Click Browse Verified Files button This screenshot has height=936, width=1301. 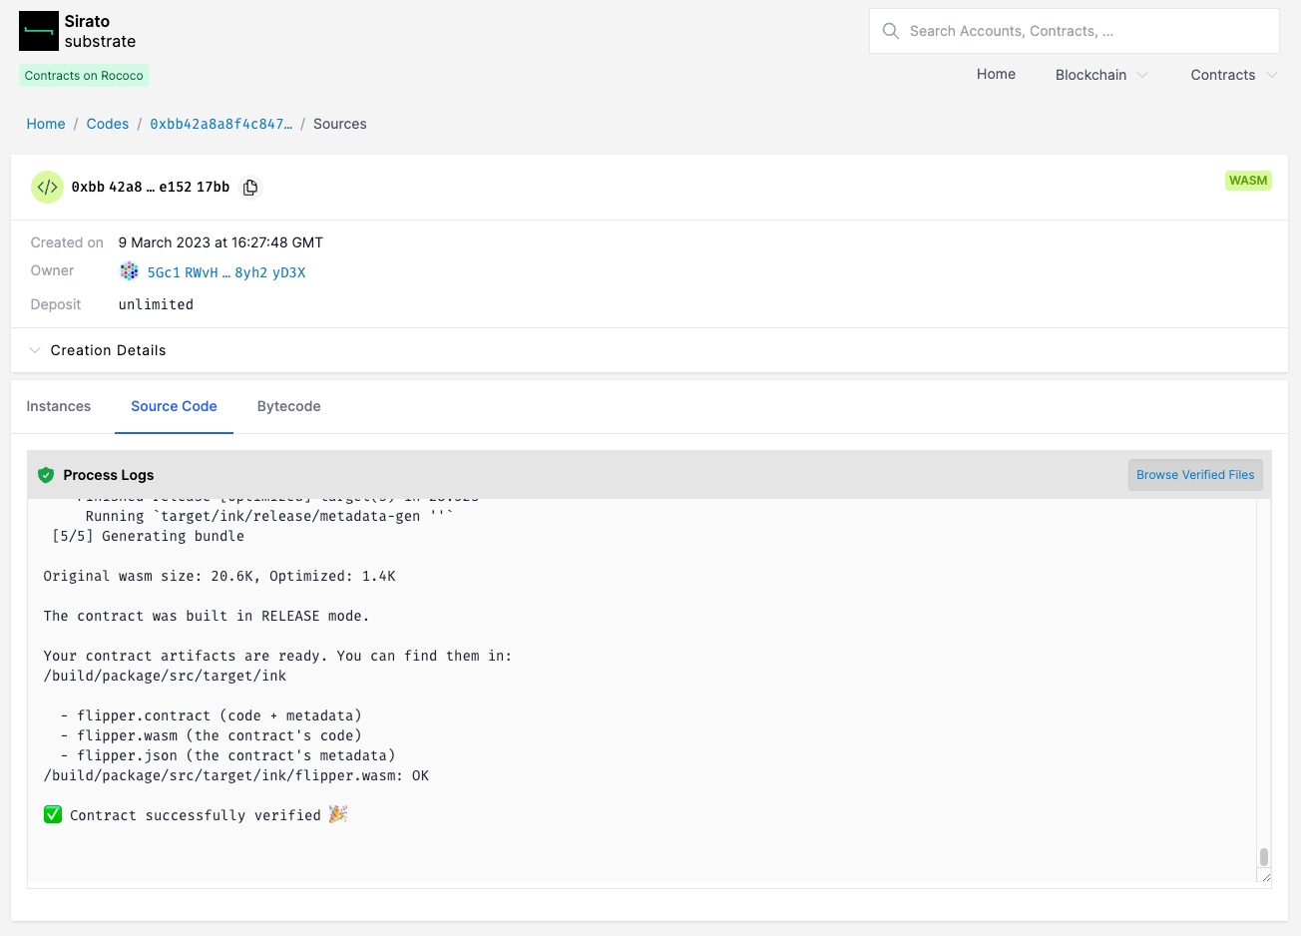(x=1194, y=475)
